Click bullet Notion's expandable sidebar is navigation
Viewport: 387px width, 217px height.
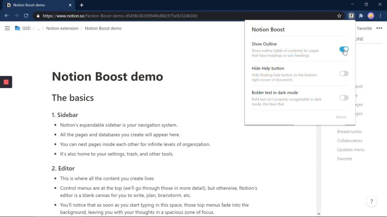pos(119,125)
